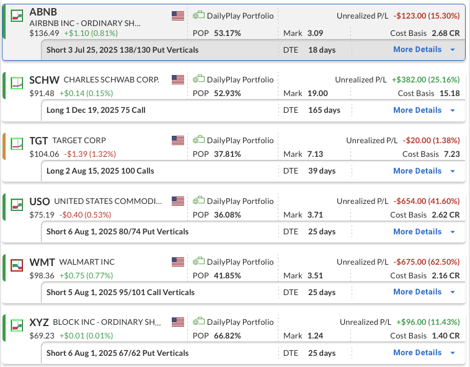Click the ABNB POP value 53.17%
This screenshot has height=367, width=470.
pyautogui.click(x=227, y=33)
